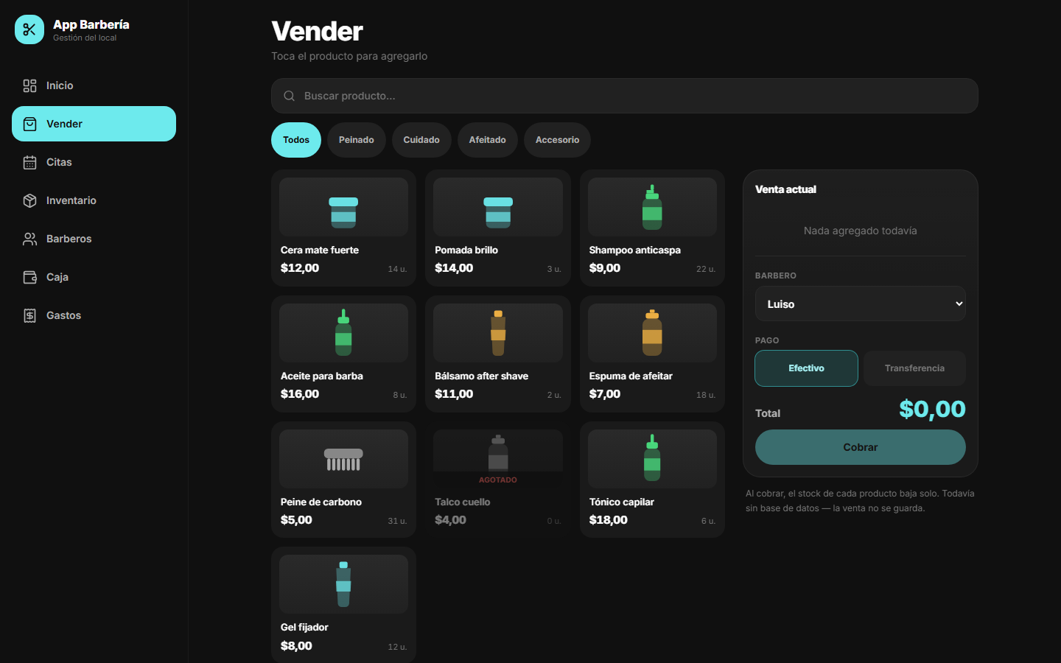Add Espuma de afeitar to sale
1061x663 pixels.
pyautogui.click(x=652, y=354)
